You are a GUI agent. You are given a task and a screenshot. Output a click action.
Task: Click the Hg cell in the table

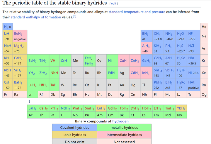(135, 85)
